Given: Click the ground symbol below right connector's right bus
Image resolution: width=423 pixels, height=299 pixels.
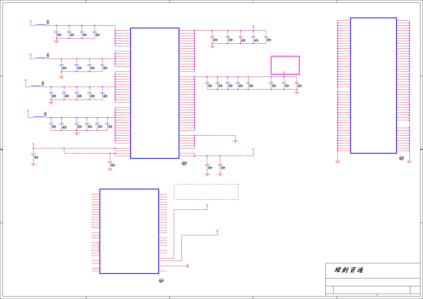Looking at the screenshot, I should (x=409, y=162).
